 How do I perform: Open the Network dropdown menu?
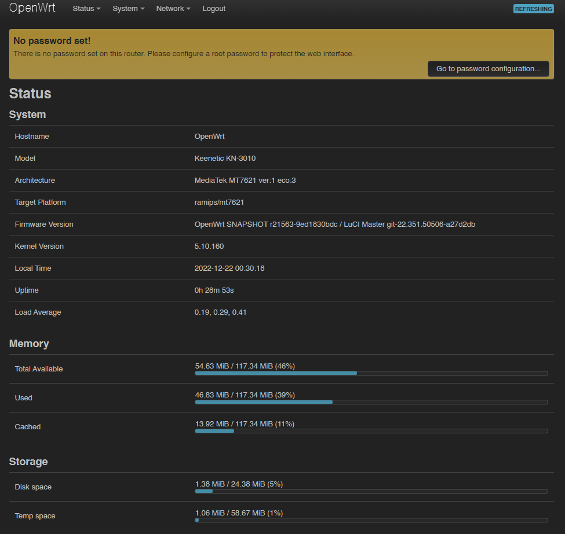[173, 9]
